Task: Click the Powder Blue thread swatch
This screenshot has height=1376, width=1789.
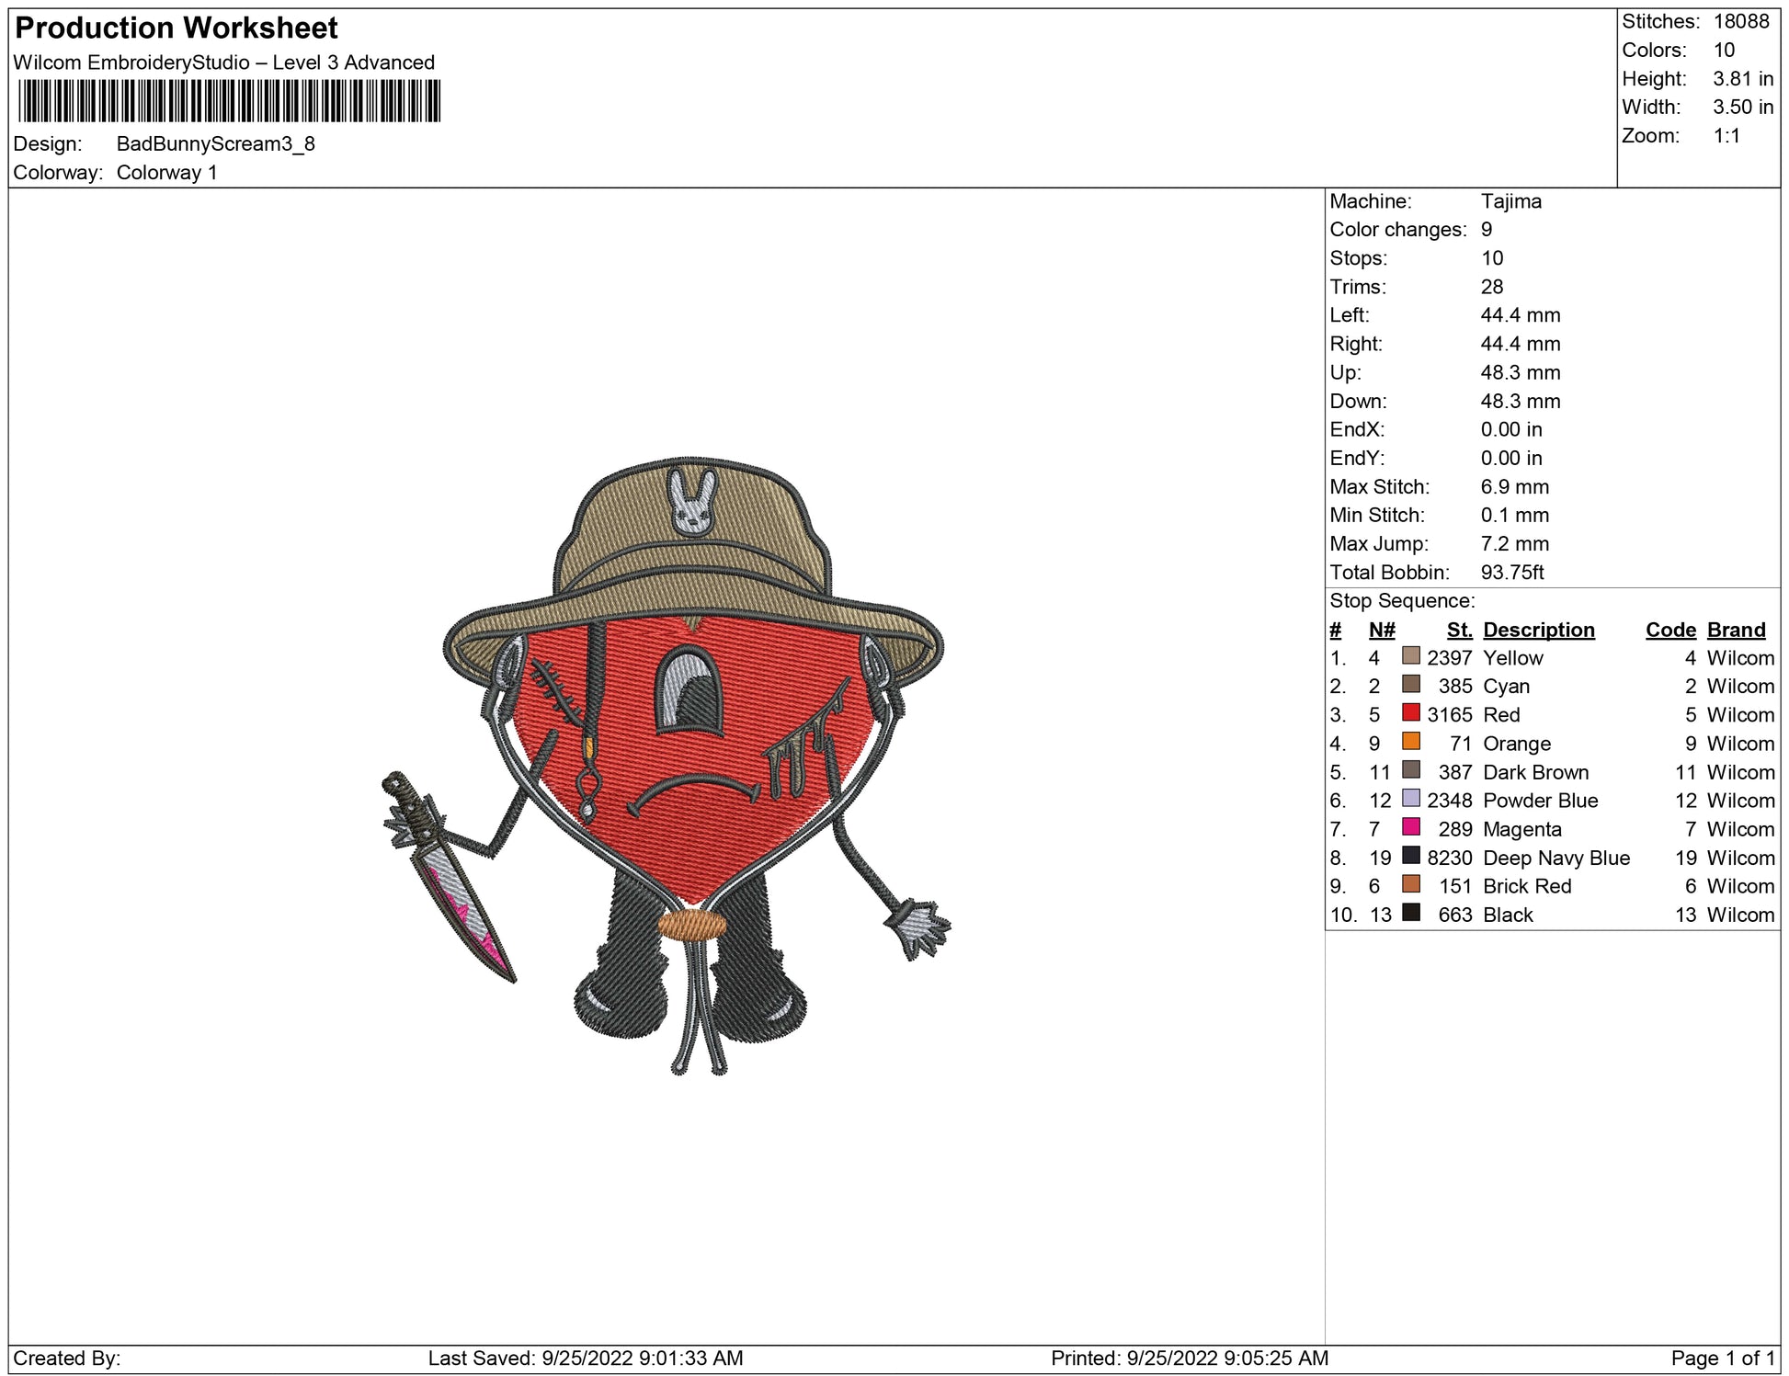Action: point(1410,798)
